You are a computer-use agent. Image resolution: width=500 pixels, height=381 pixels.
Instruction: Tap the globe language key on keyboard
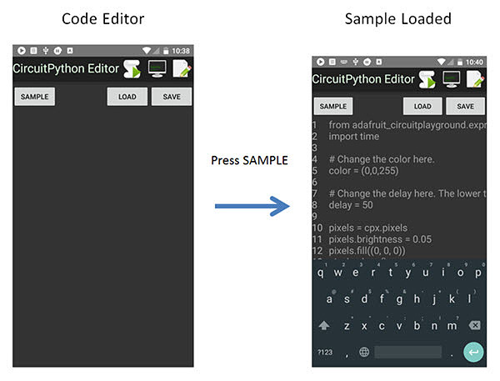pyautogui.click(x=363, y=352)
